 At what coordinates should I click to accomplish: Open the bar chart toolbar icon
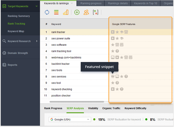(66, 12)
